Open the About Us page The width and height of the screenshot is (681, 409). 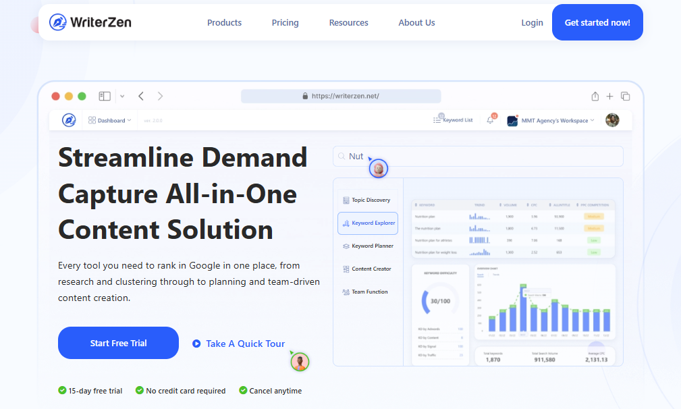[x=416, y=22]
